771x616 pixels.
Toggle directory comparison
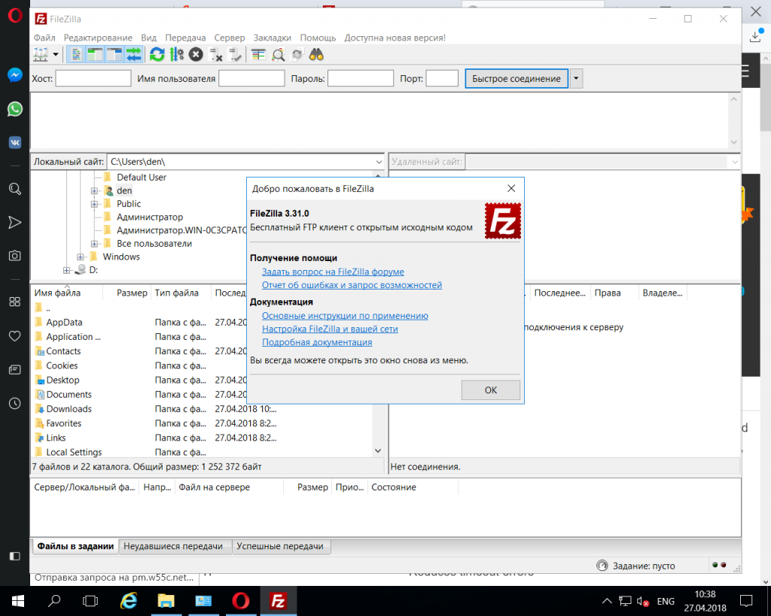click(x=278, y=54)
